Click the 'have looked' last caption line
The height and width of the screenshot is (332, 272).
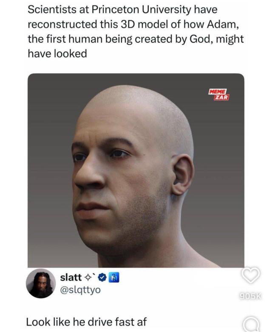57,53
